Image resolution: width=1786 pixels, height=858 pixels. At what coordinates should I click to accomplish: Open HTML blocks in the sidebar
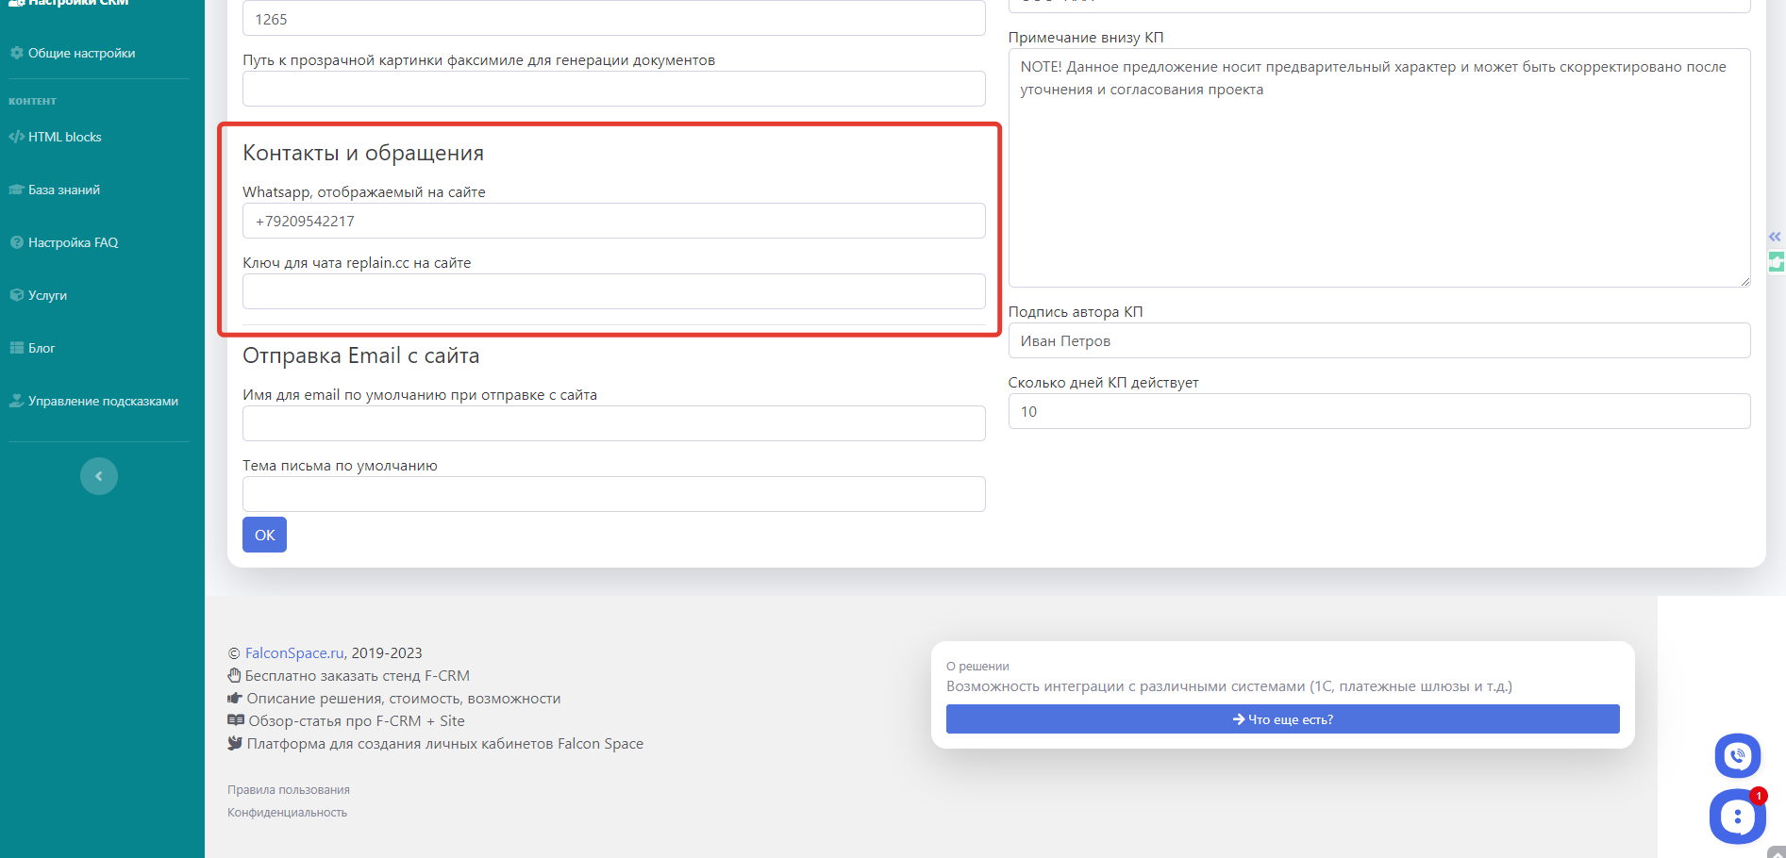click(x=64, y=137)
